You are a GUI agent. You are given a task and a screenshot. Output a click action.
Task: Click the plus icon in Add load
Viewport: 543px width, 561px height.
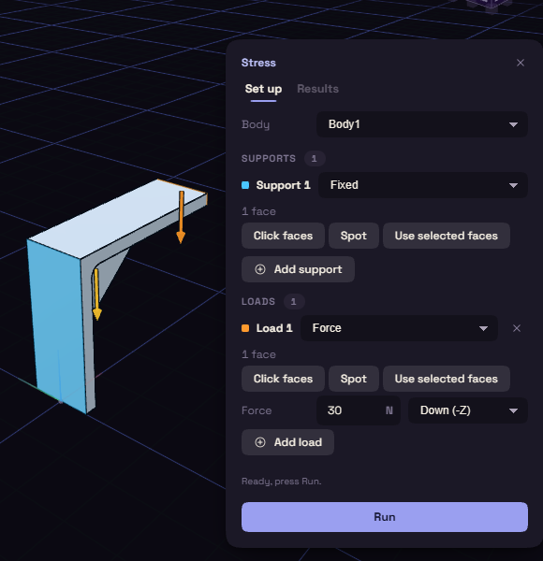[x=260, y=442]
